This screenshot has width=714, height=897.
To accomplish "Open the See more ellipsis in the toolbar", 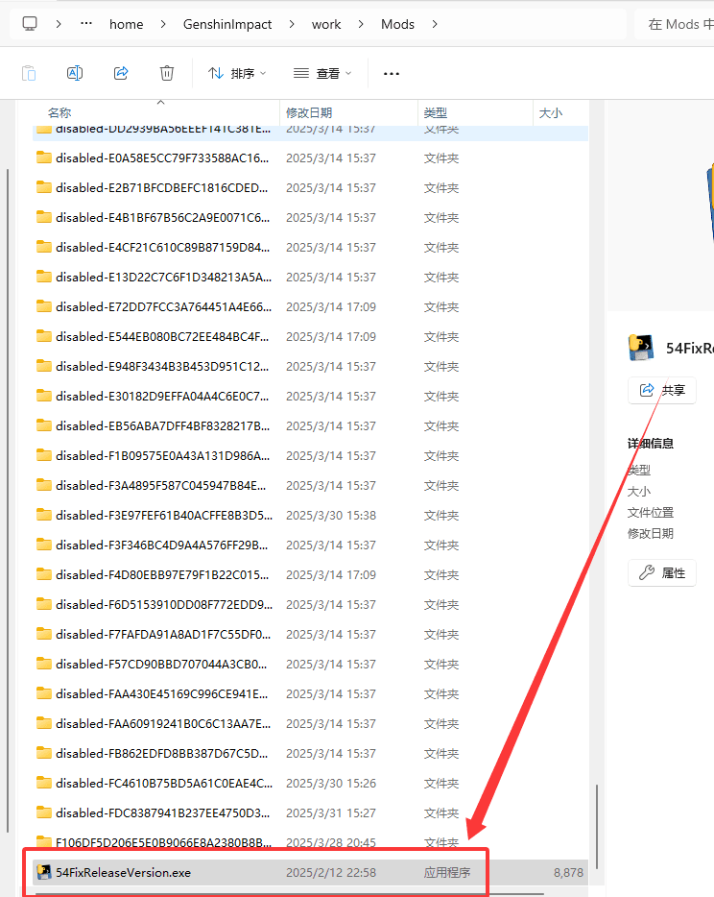I will click(x=392, y=73).
